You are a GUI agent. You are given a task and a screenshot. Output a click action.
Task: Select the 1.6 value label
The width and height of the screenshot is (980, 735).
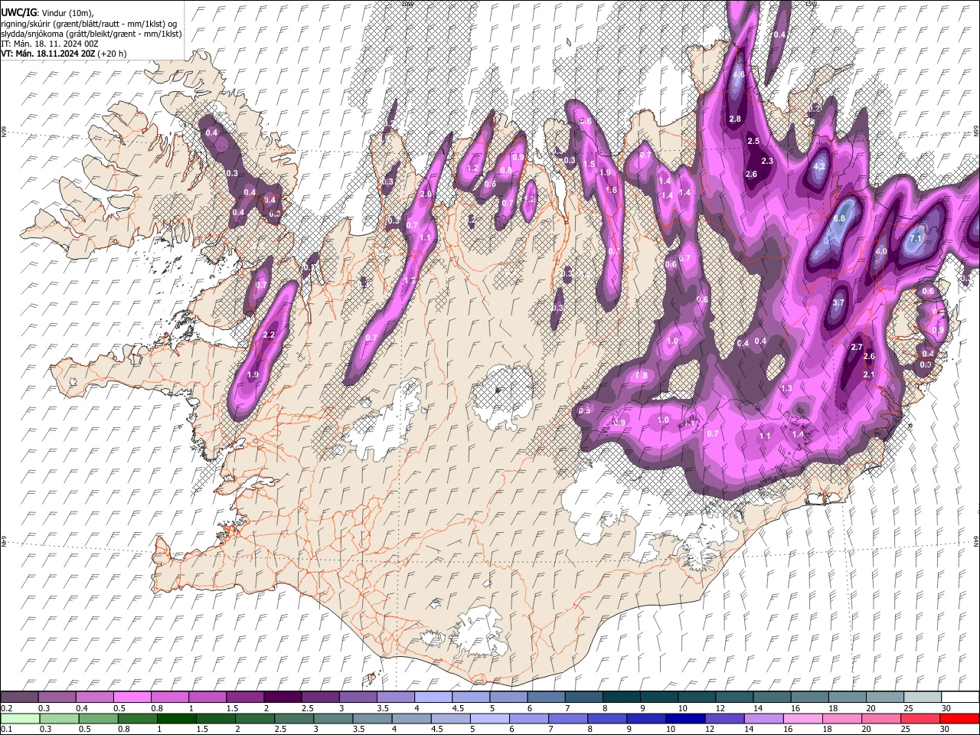coord(611,190)
